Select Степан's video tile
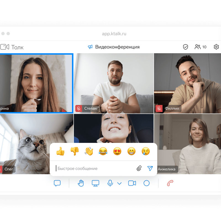Screen dimensions: 221x221 pos(114,83)
